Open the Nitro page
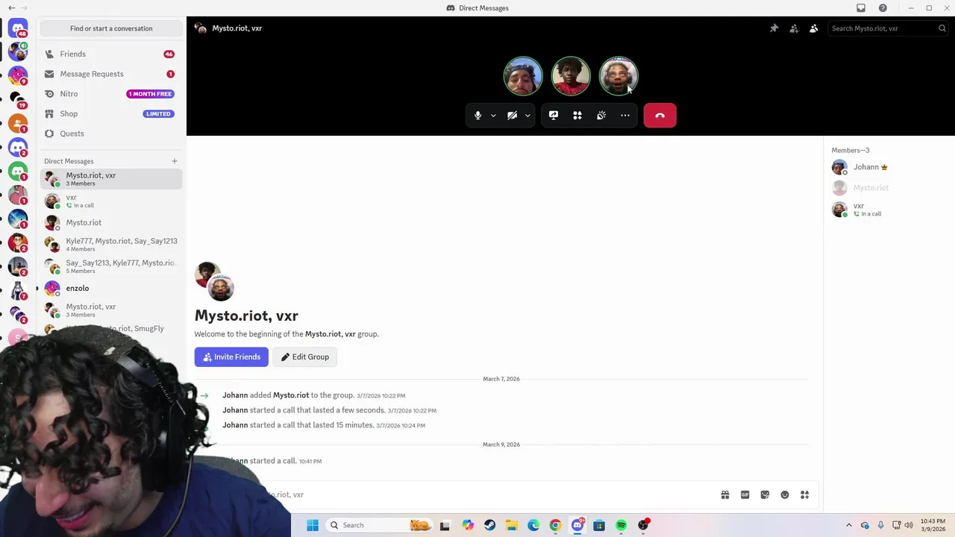Image resolution: width=955 pixels, height=537 pixels. (110, 94)
